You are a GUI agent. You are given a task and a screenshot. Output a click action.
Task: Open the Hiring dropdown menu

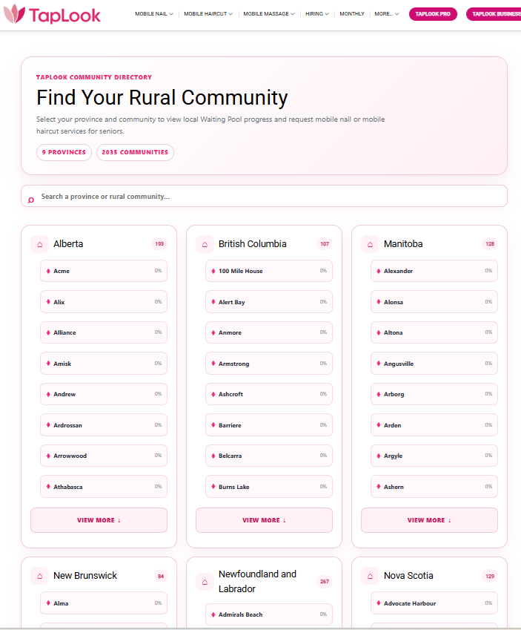point(317,13)
